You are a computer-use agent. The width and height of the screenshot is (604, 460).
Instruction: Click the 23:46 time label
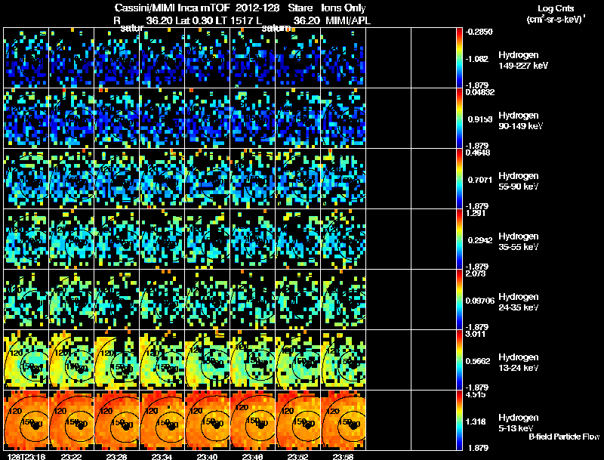[x=253, y=456]
